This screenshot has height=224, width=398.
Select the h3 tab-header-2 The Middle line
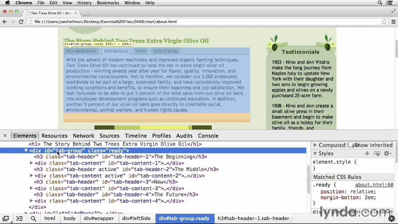pyautogui.click(x=126, y=169)
